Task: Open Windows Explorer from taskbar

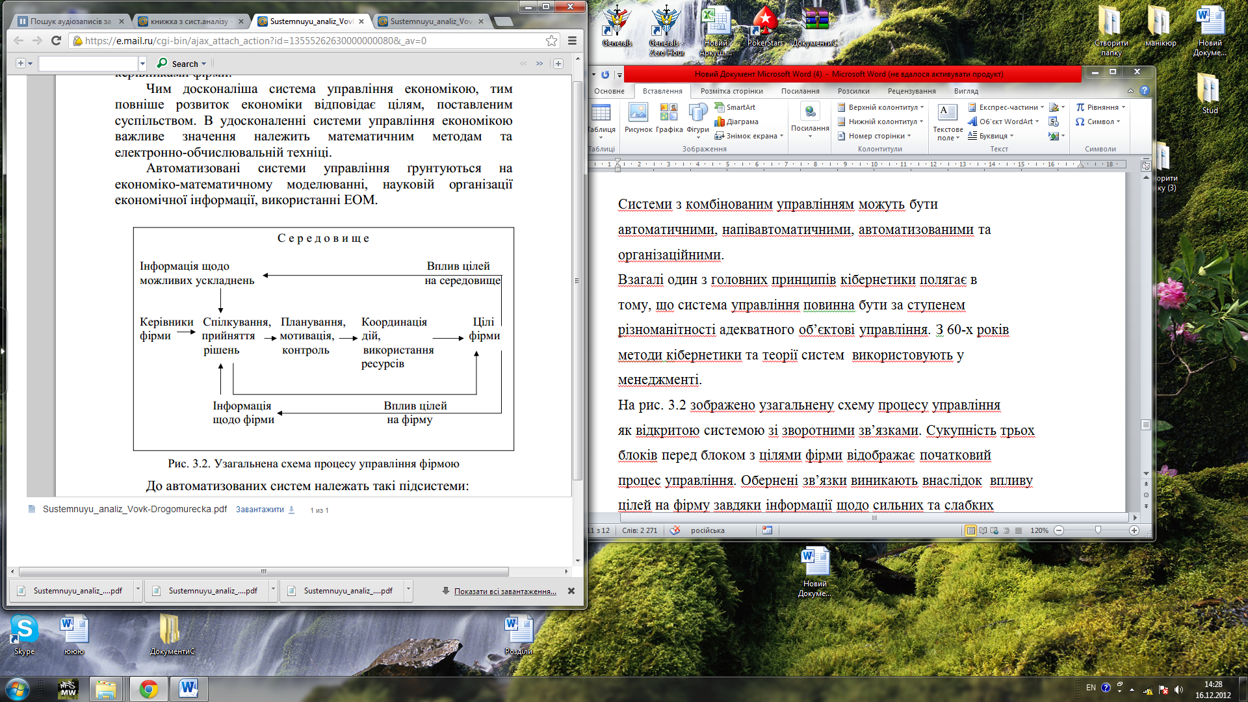Action: point(105,689)
